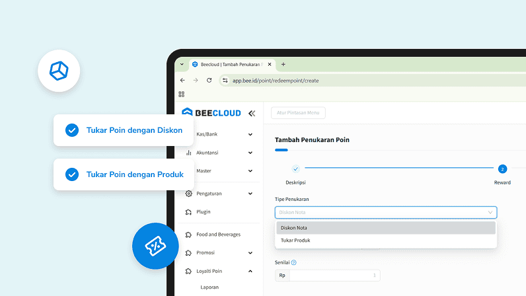Click the blue discount ticket circle icon
Screen dimensions: 526x296
[155, 246]
